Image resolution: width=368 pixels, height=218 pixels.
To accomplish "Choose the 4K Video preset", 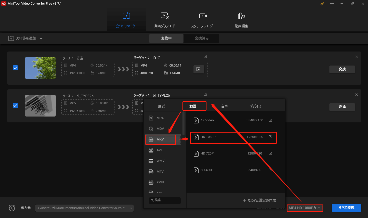I will [233, 120].
